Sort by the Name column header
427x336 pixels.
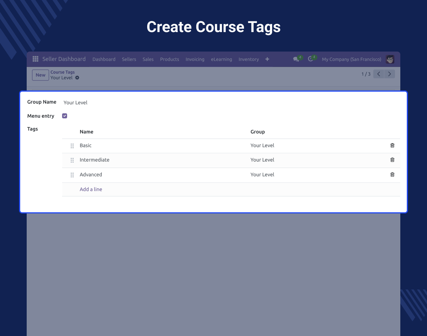click(86, 132)
